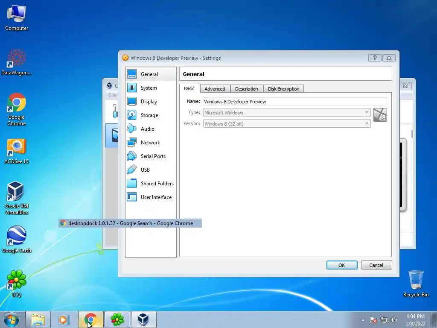
Task: Click the volume speaker tray icon
Action: [x=394, y=320]
